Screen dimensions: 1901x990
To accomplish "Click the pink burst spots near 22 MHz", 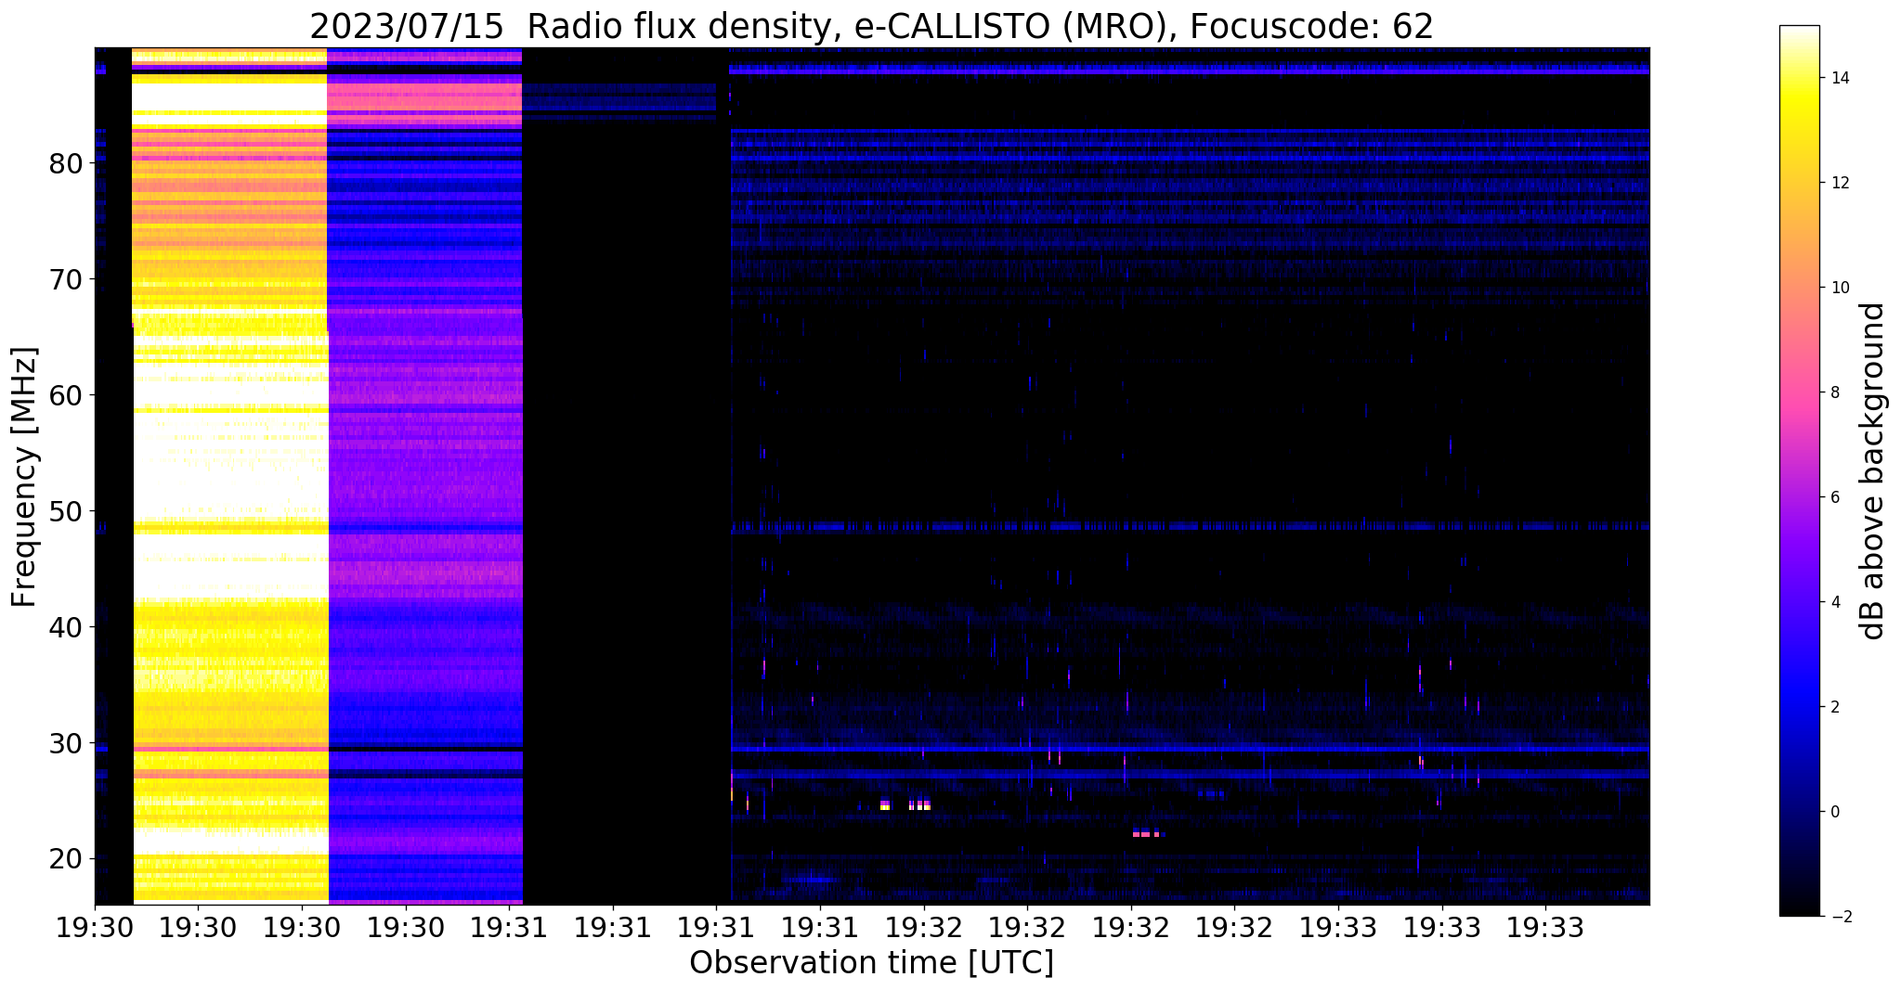I will (1148, 833).
